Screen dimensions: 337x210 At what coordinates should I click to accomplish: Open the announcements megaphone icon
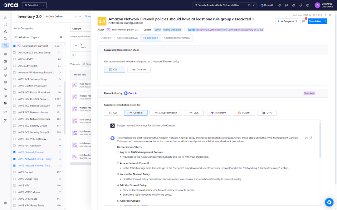pos(294,5)
